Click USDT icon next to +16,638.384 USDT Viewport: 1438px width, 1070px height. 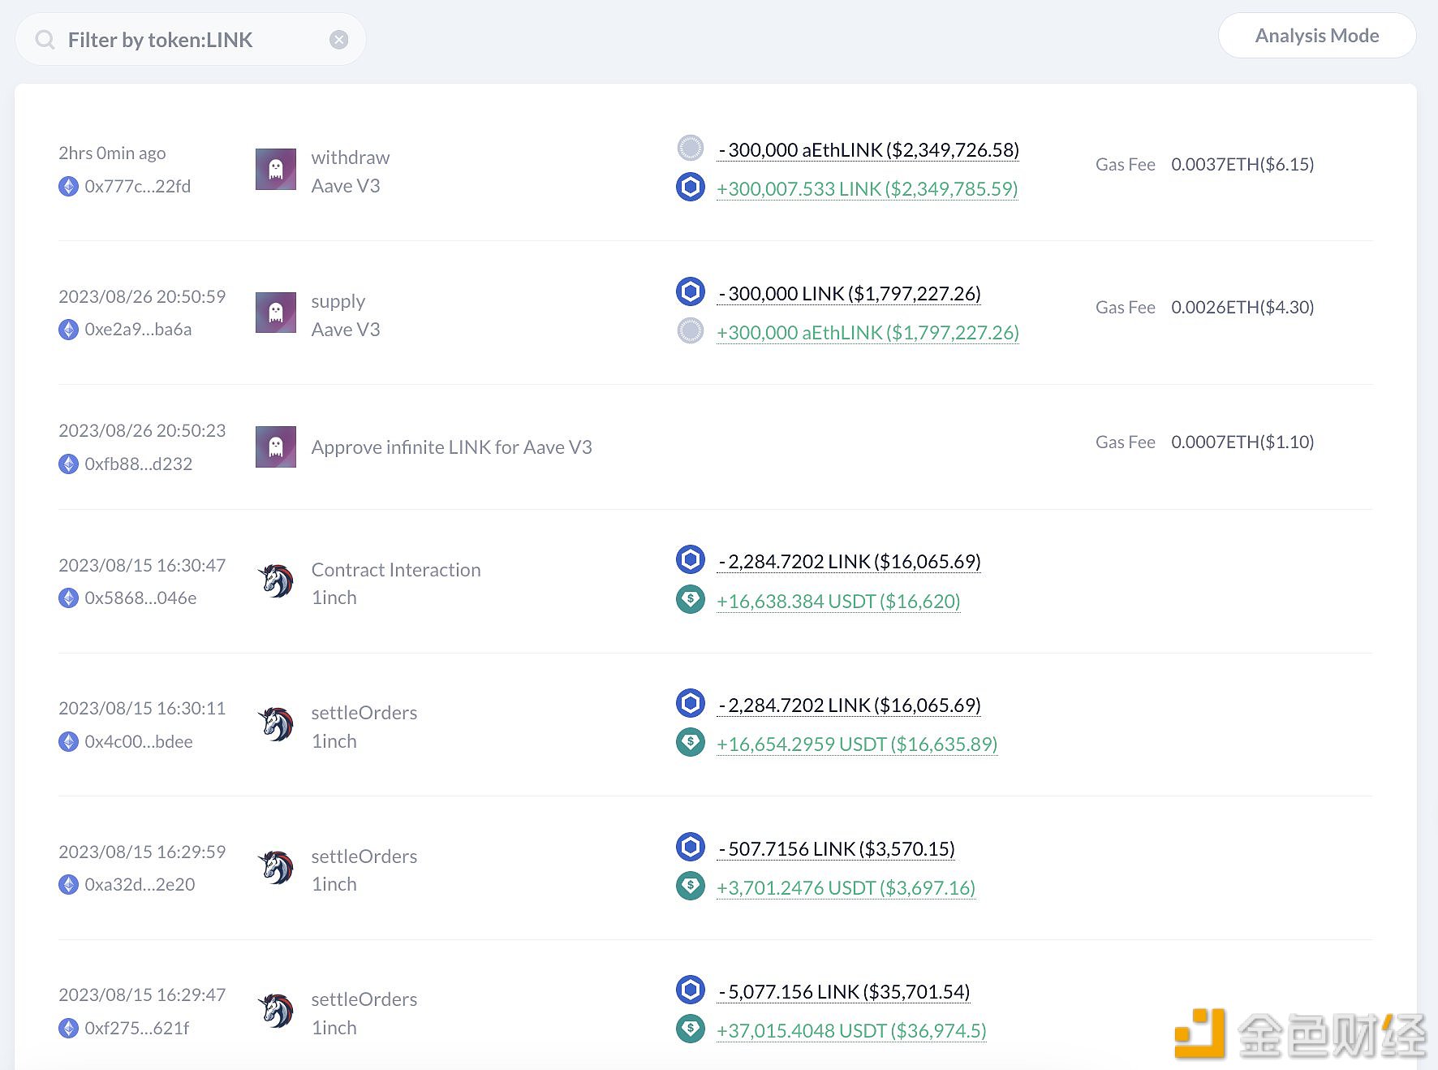pyautogui.click(x=691, y=599)
